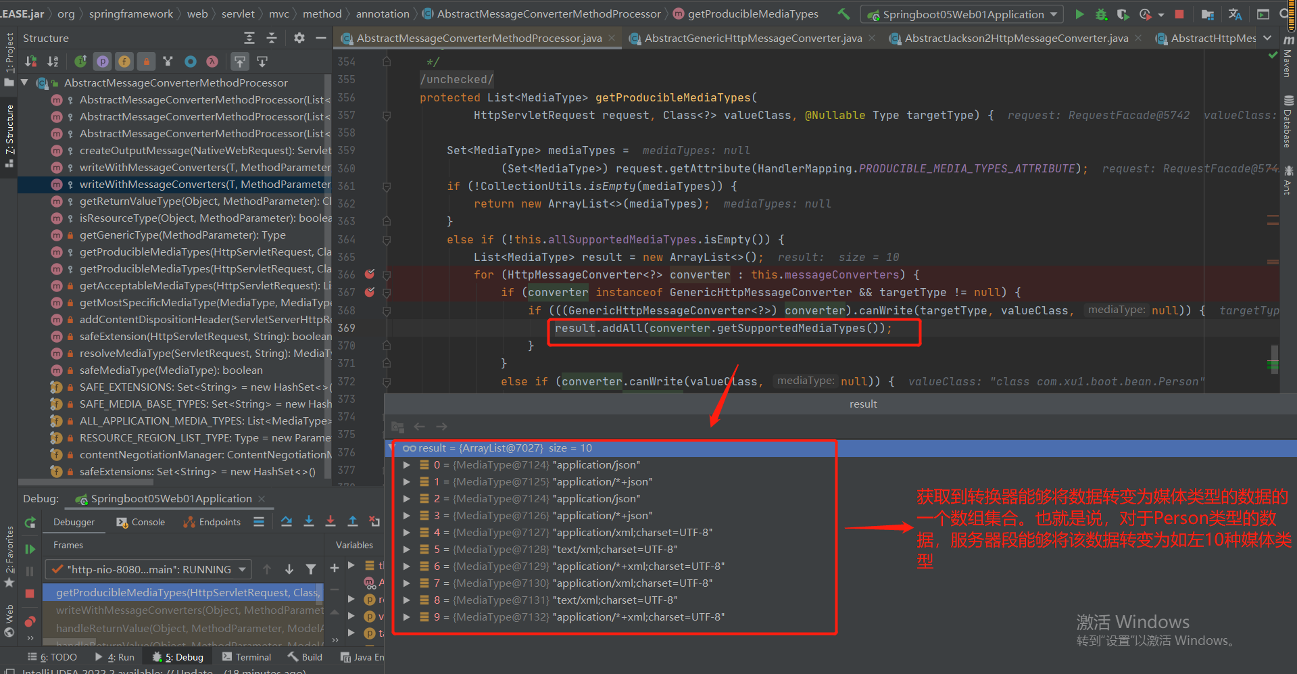Go to next frame with down arrow
The width and height of the screenshot is (1297, 674).
coord(289,569)
